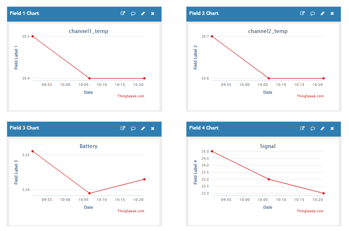Screen dimensions: 349x231
Task: Click comment icon on Field 3 Chart
Action: click(133, 128)
